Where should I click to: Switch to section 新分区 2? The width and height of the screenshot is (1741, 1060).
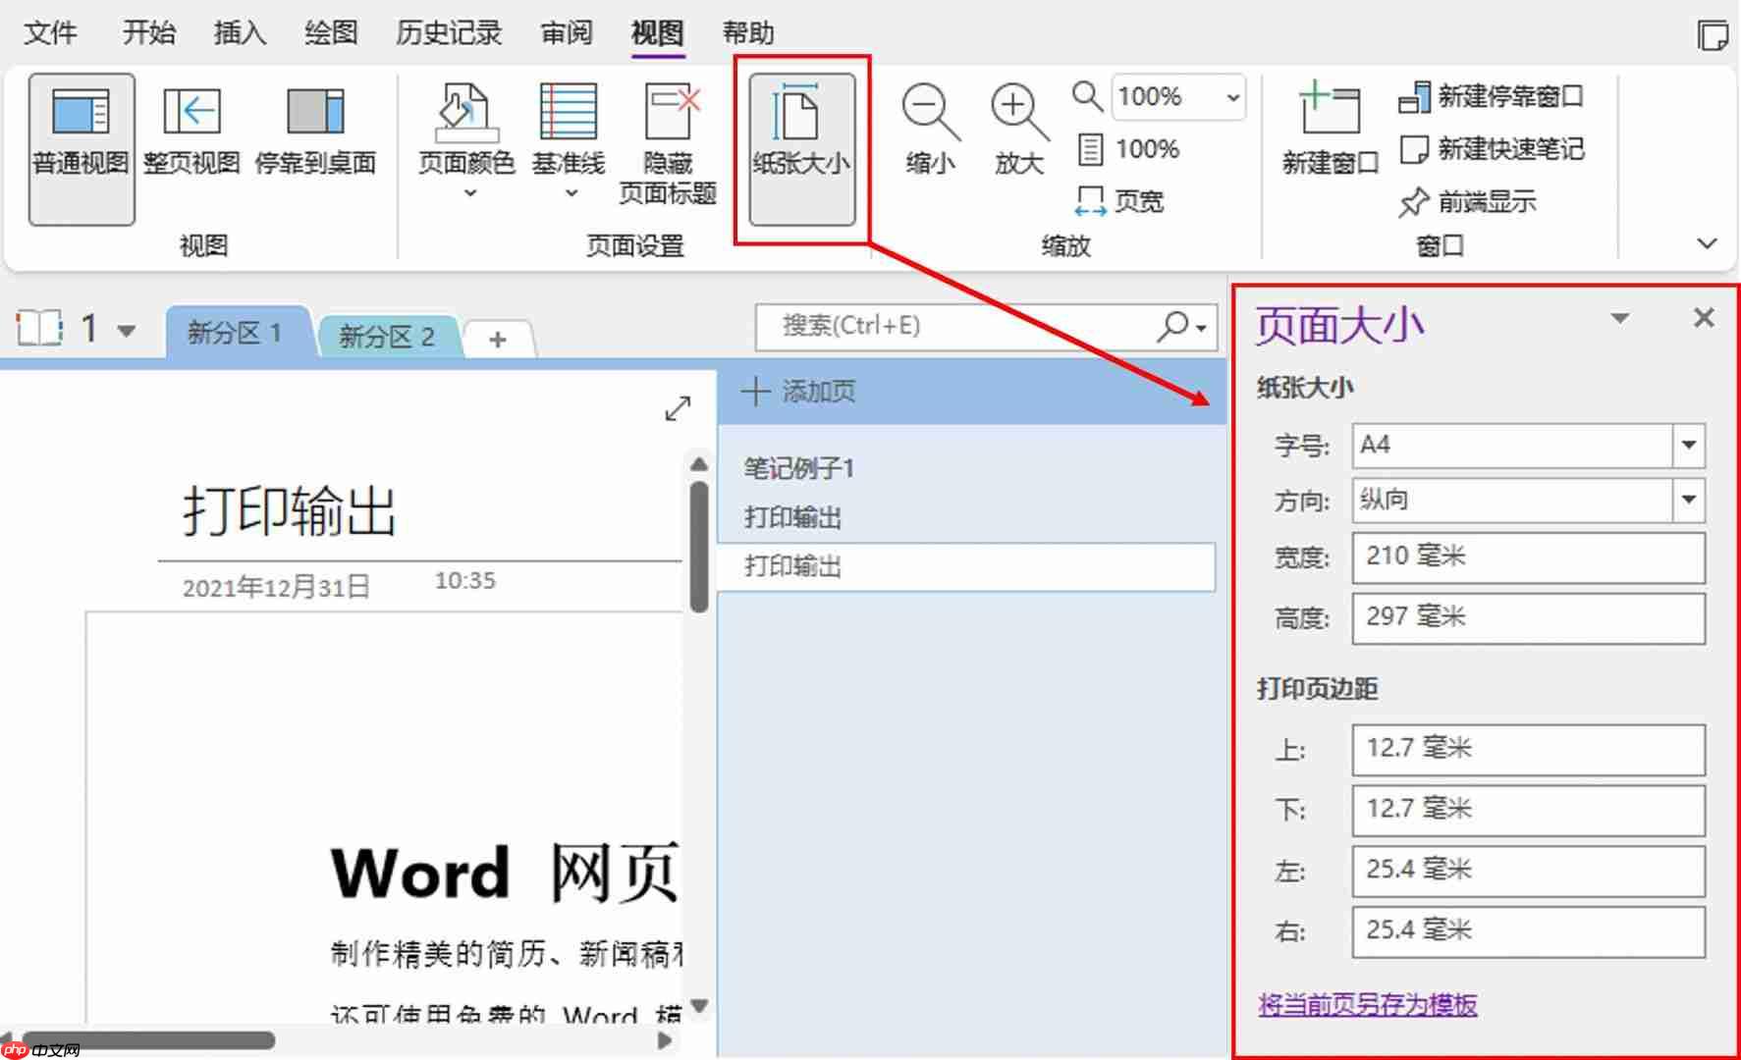[388, 337]
